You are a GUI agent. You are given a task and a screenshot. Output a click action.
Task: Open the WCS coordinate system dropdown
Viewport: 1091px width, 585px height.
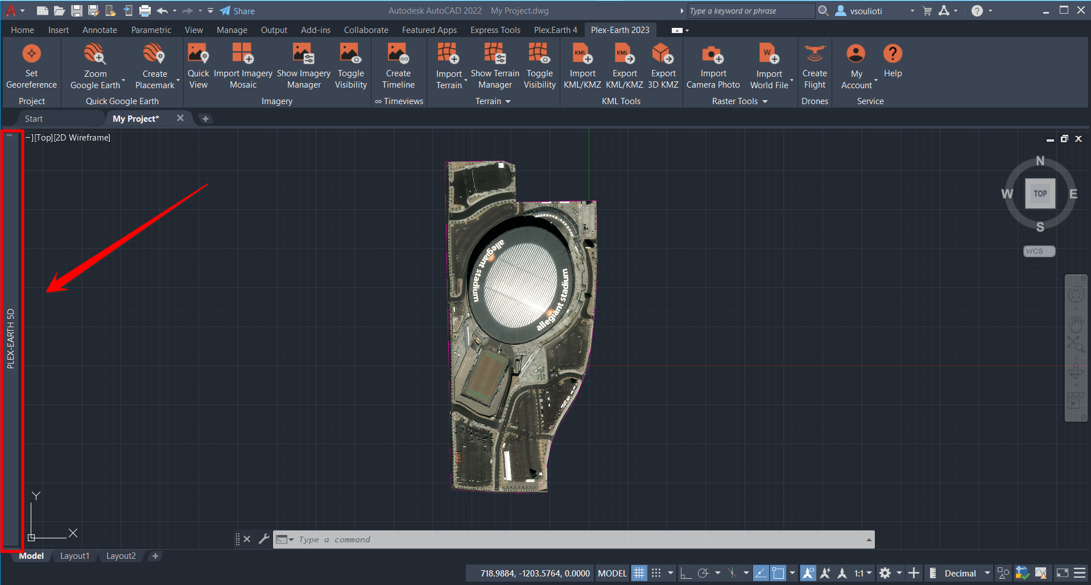tap(1039, 251)
